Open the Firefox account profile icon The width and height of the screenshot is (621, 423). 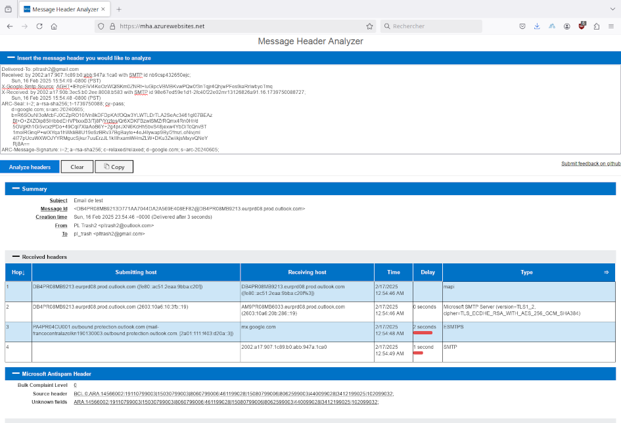(x=566, y=26)
